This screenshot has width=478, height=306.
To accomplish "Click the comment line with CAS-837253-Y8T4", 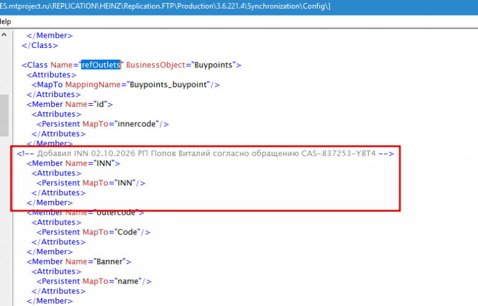I will (x=205, y=153).
